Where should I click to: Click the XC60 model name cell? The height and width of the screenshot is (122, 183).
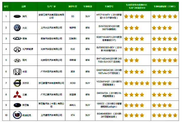(x=73, y=83)
